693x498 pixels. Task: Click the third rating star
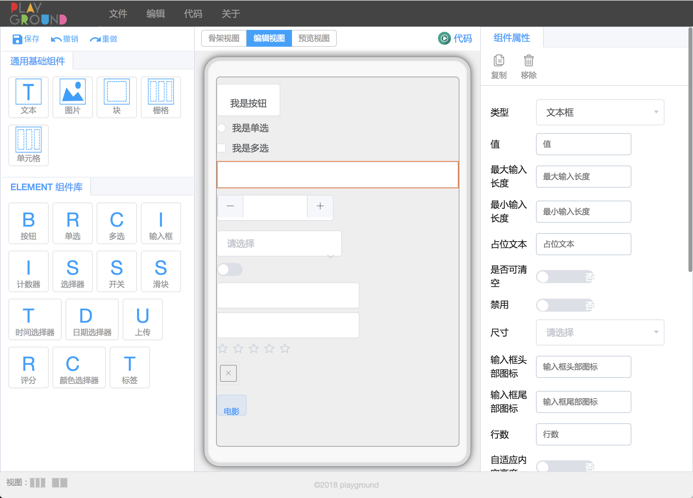point(254,348)
